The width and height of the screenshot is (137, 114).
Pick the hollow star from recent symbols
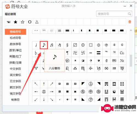tap(23, 22)
